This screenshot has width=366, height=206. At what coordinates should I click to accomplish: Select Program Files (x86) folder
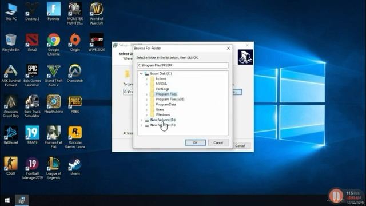[x=170, y=99]
